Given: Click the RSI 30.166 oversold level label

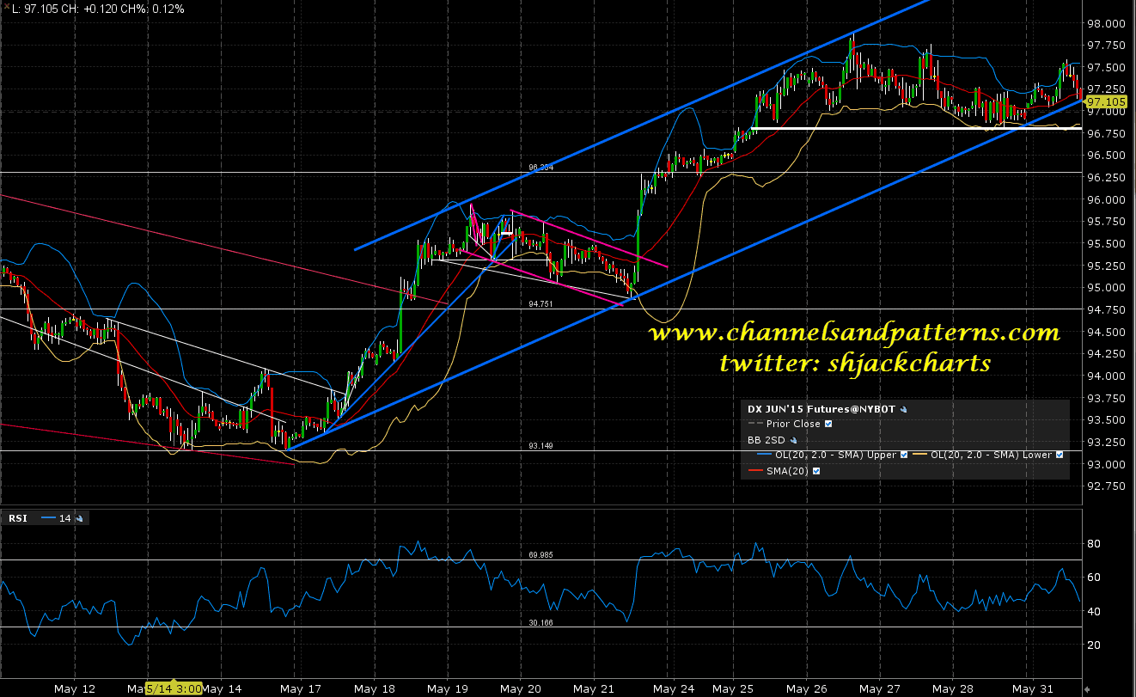Looking at the screenshot, I should (x=541, y=623).
